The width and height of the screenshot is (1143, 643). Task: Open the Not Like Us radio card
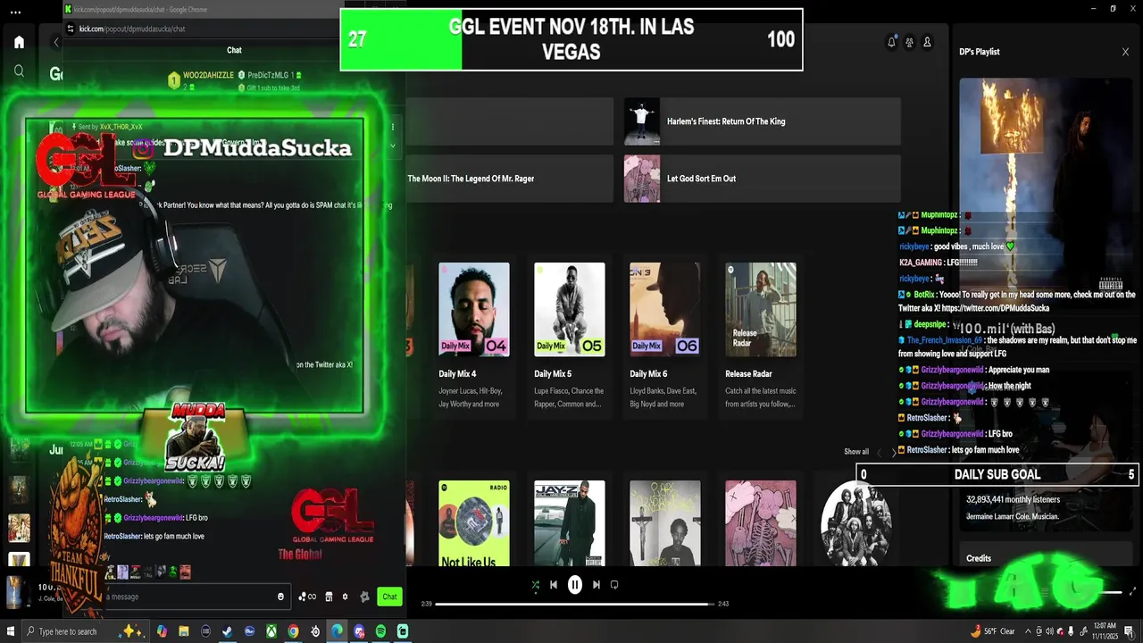click(x=474, y=523)
